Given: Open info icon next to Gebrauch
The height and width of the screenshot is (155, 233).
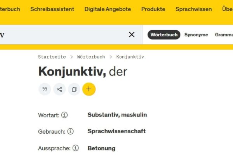Looking at the screenshot, I should (70, 131).
